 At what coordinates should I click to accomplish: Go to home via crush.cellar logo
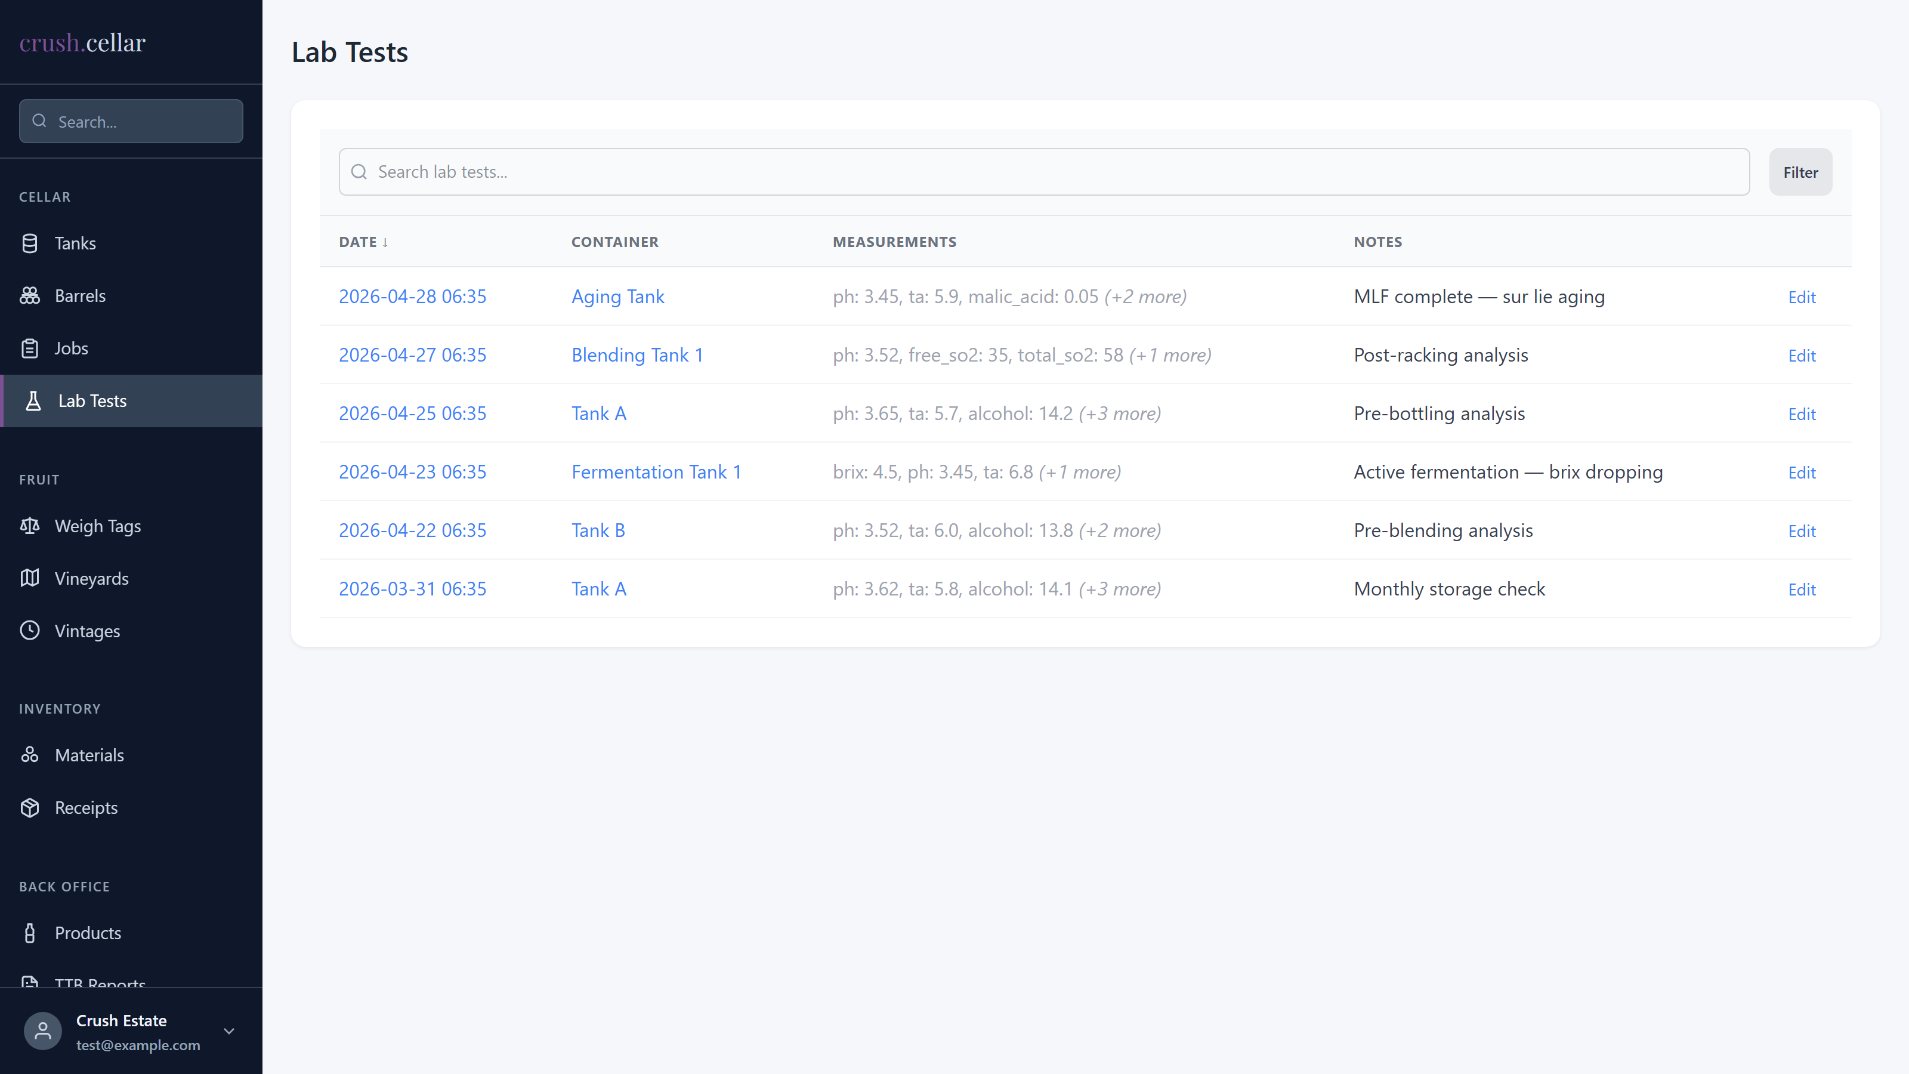82,42
